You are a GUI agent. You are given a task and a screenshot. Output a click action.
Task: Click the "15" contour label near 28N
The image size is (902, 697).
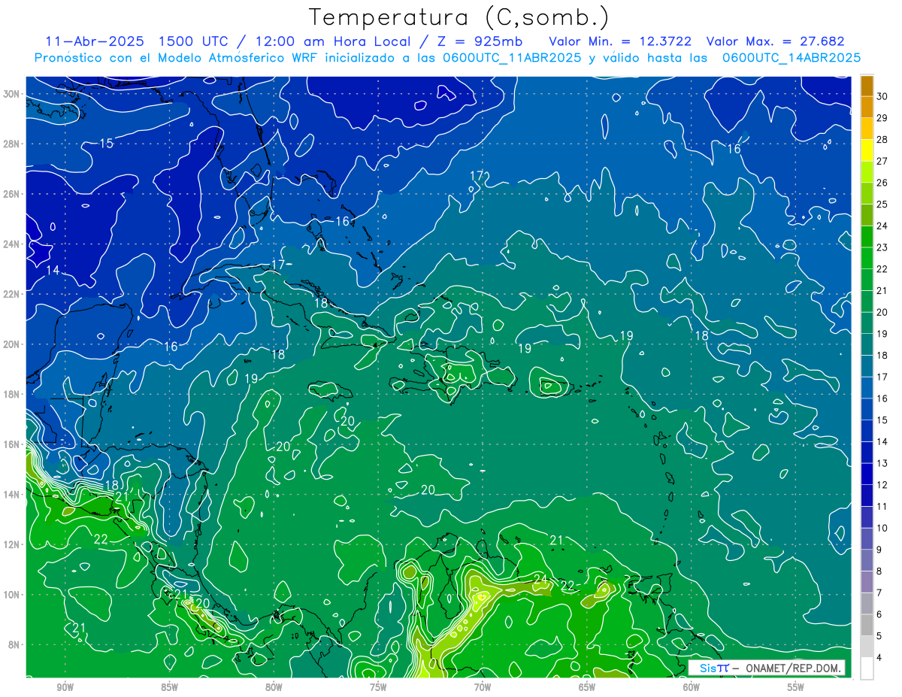(107, 143)
